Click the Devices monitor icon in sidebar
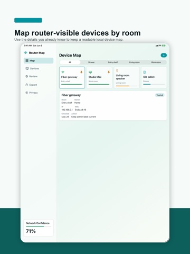This screenshot has width=190, height=254. click(x=27, y=68)
